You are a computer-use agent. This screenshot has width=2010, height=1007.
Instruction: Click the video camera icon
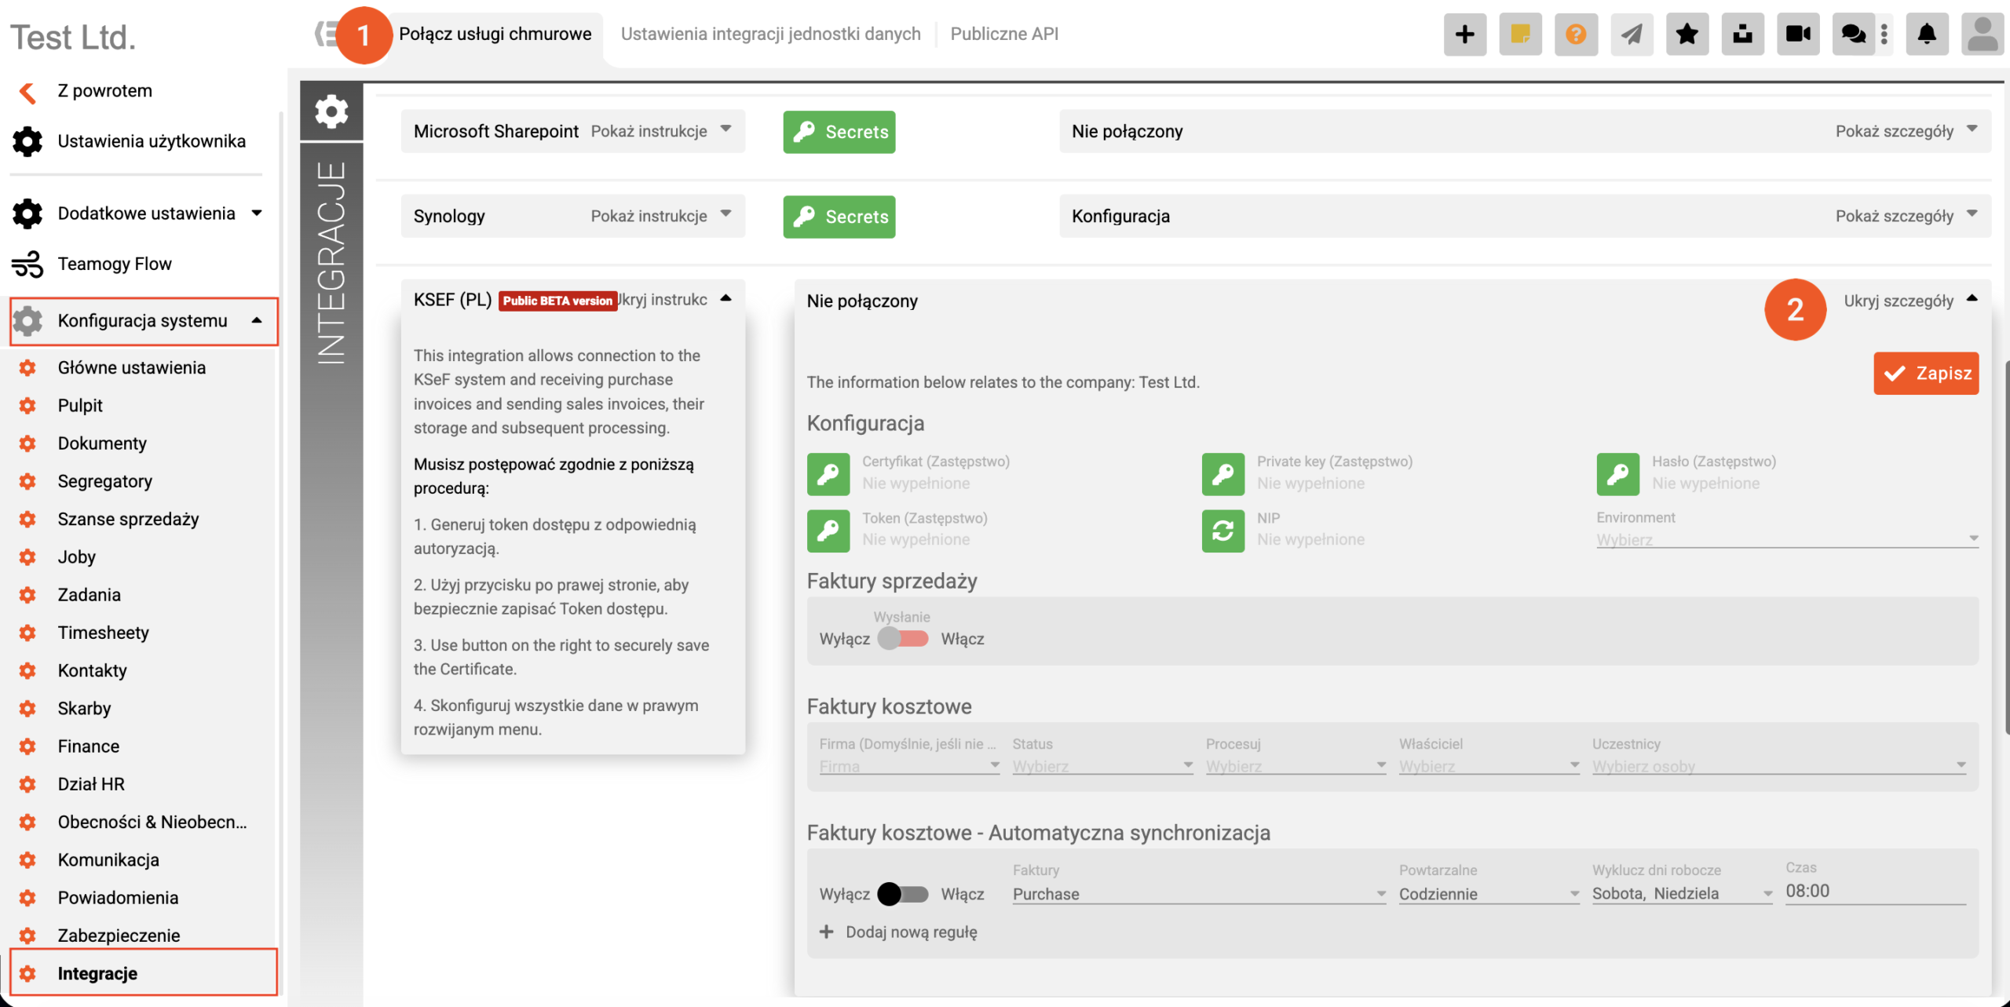tap(1797, 35)
